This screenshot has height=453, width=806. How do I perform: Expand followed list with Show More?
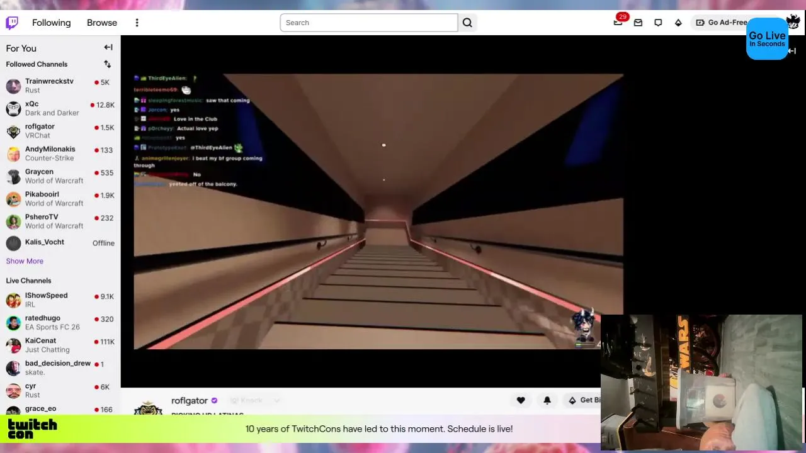(25, 261)
